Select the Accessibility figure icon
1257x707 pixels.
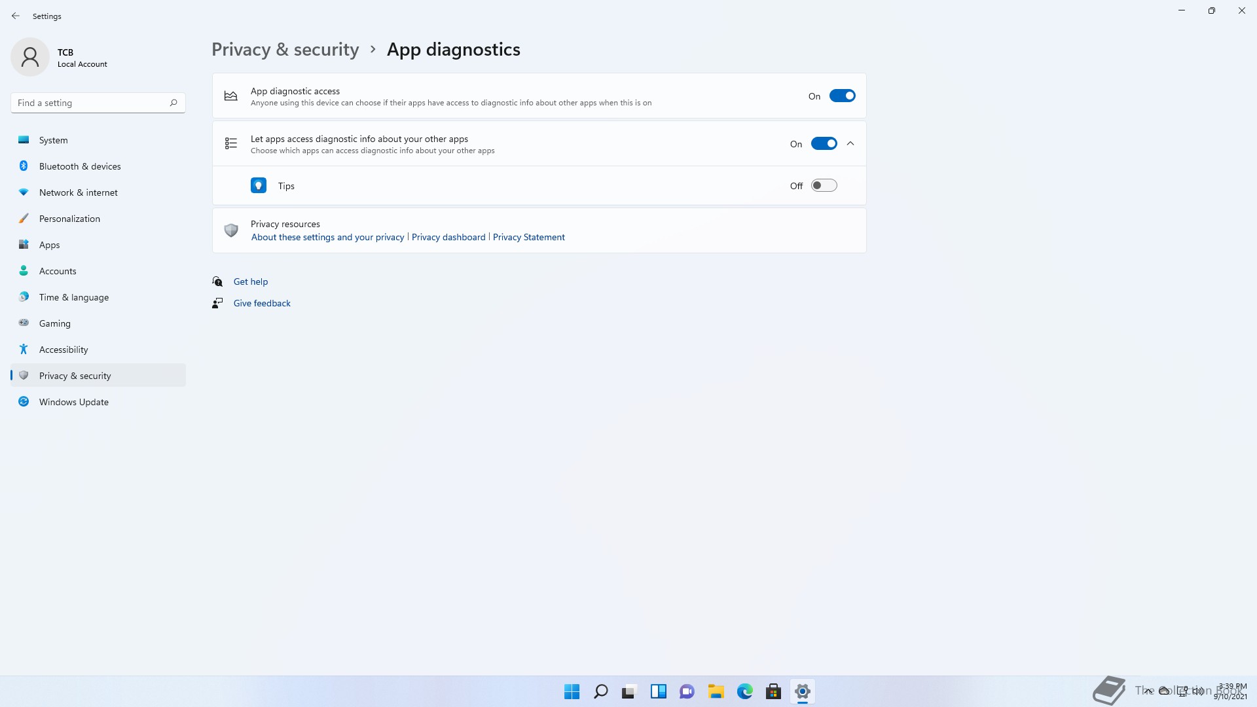(24, 349)
